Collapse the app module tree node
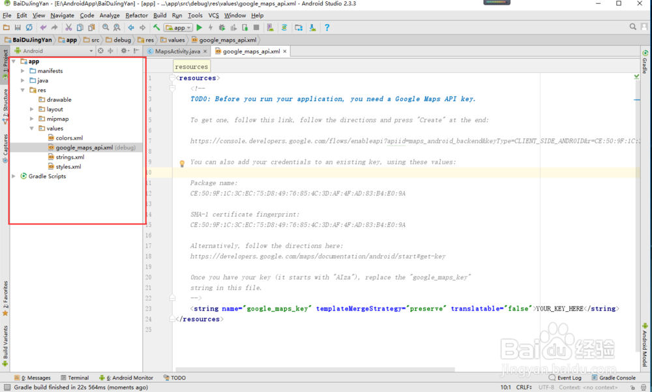The width and height of the screenshot is (652, 392). pyautogui.click(x=14, y=61)
